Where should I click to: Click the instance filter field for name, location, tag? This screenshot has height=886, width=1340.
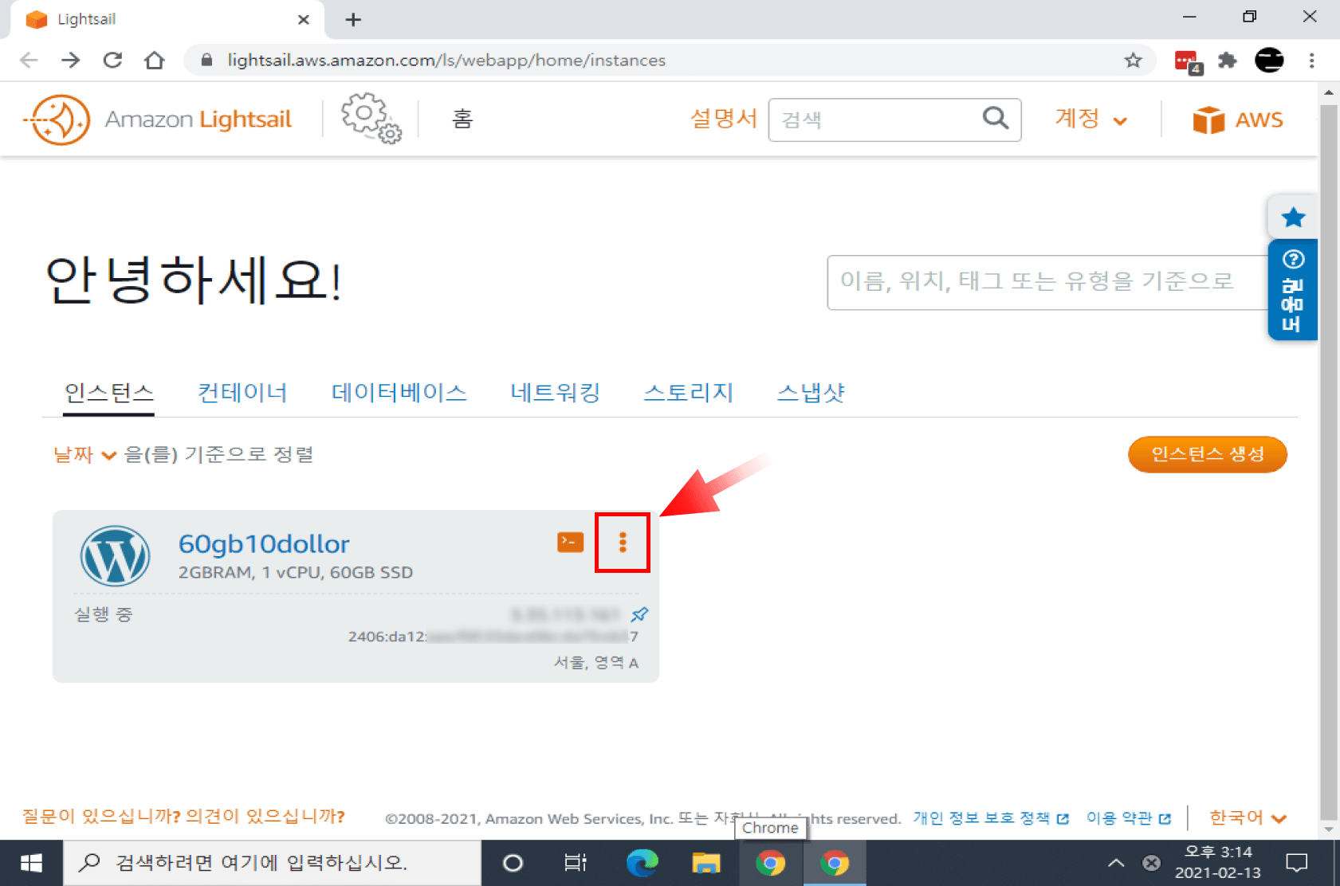click(1047, 282)
